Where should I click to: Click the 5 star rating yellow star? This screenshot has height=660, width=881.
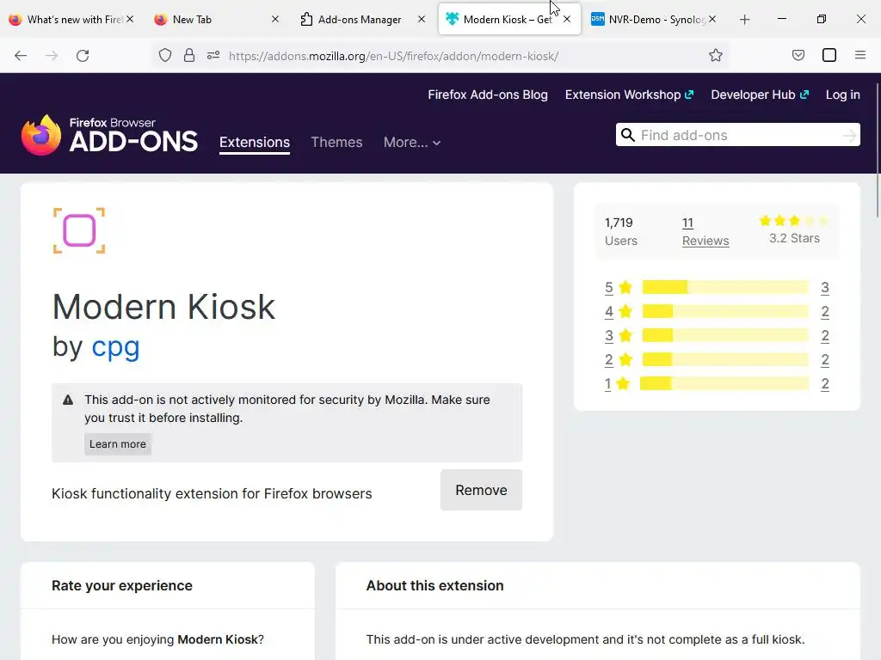pyautogui.click(x=625, y=287)
